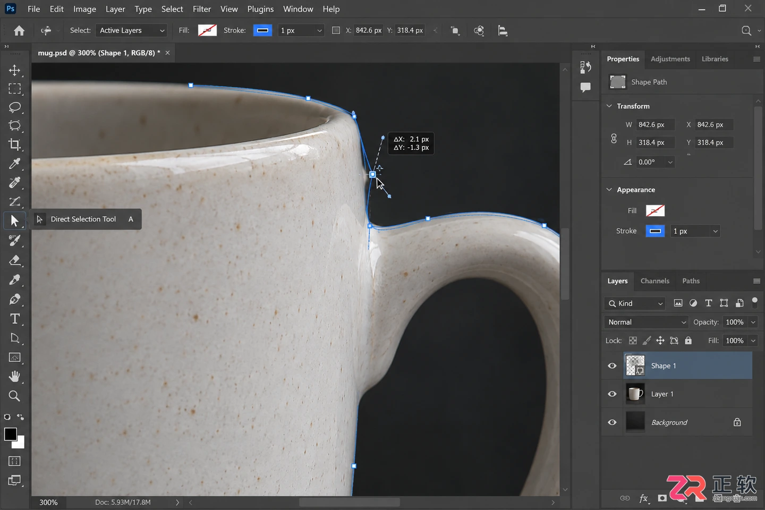Toggle the checkbox beside the X field
This screenshot has height=510, width=765.
tap(336, 30)
